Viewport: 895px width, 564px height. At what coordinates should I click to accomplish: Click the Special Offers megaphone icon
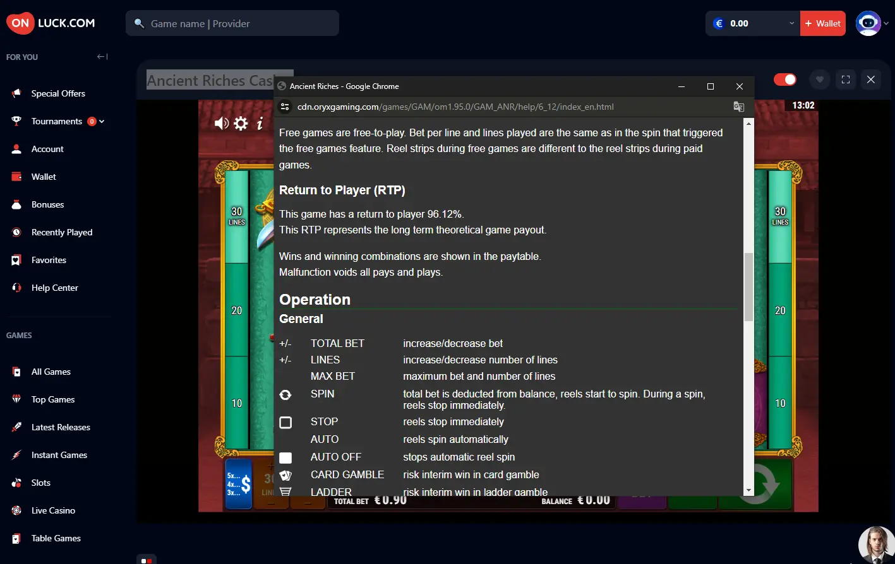(x=17, y=93)
